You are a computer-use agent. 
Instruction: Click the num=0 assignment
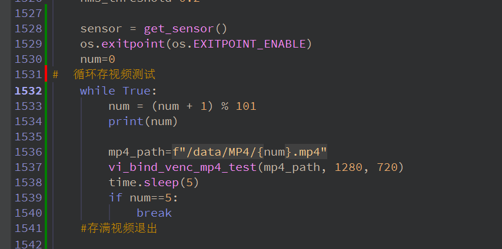tap(98, 59)
